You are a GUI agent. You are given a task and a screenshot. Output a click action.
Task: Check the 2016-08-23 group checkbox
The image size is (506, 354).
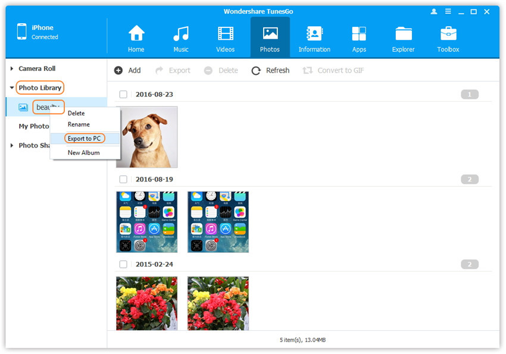pyautogui.click(x=123, y=95)
